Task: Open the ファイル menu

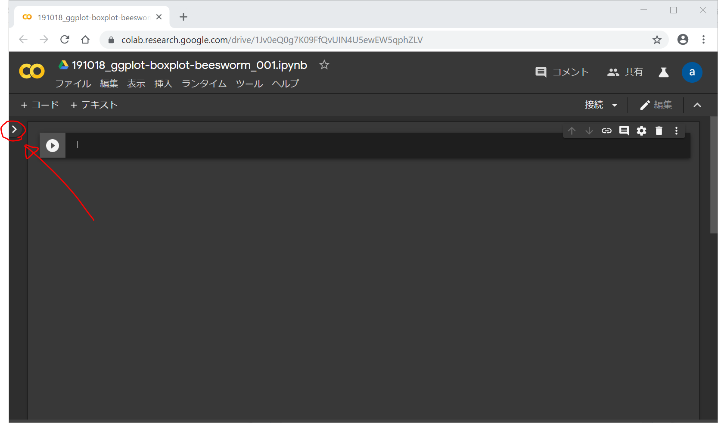Action: 73,84
